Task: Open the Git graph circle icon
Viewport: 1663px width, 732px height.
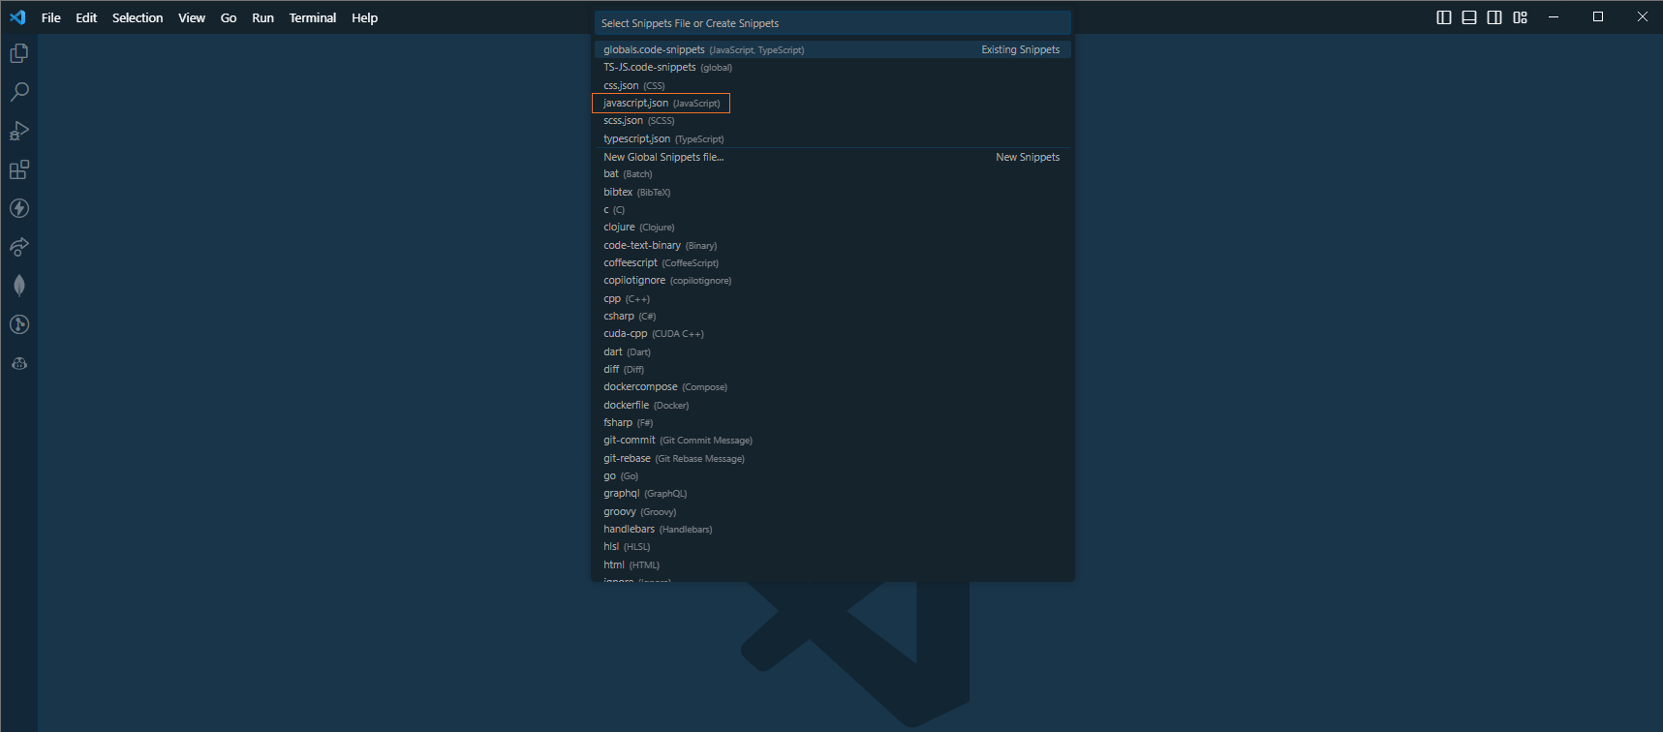Action: click(18, 324)
